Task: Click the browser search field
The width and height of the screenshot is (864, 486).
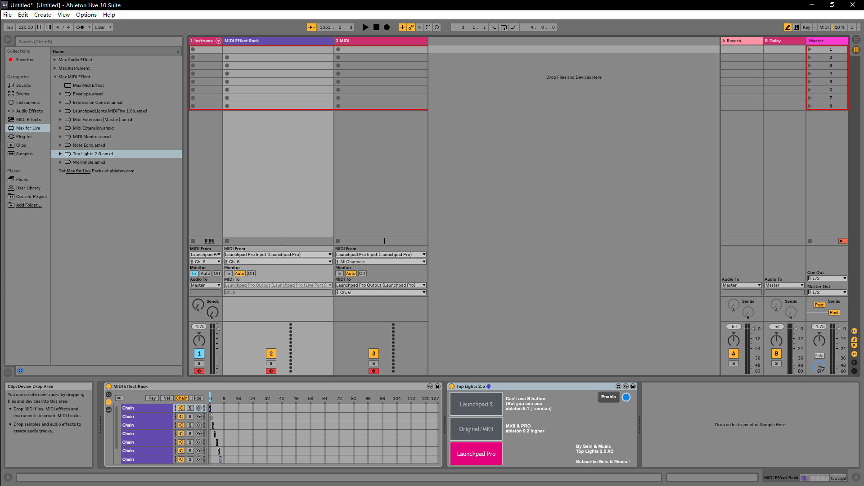Action: point(99,41)
